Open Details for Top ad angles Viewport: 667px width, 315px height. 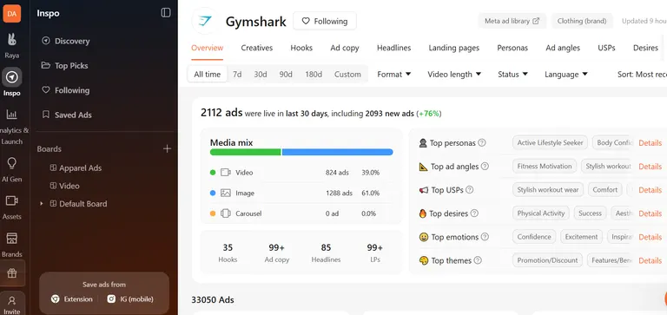650,167
